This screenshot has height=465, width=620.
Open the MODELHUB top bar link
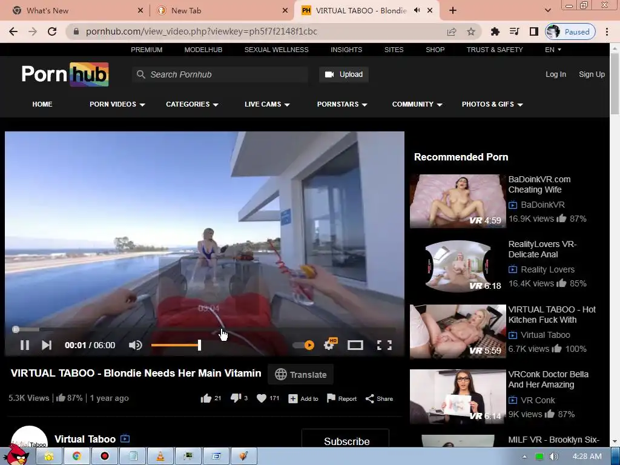pos(203,50)
